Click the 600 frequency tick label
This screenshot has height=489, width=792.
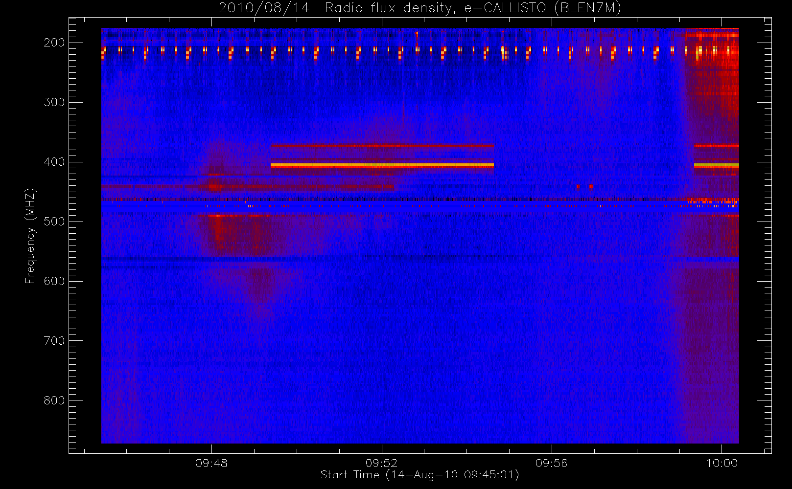point(54,281)
